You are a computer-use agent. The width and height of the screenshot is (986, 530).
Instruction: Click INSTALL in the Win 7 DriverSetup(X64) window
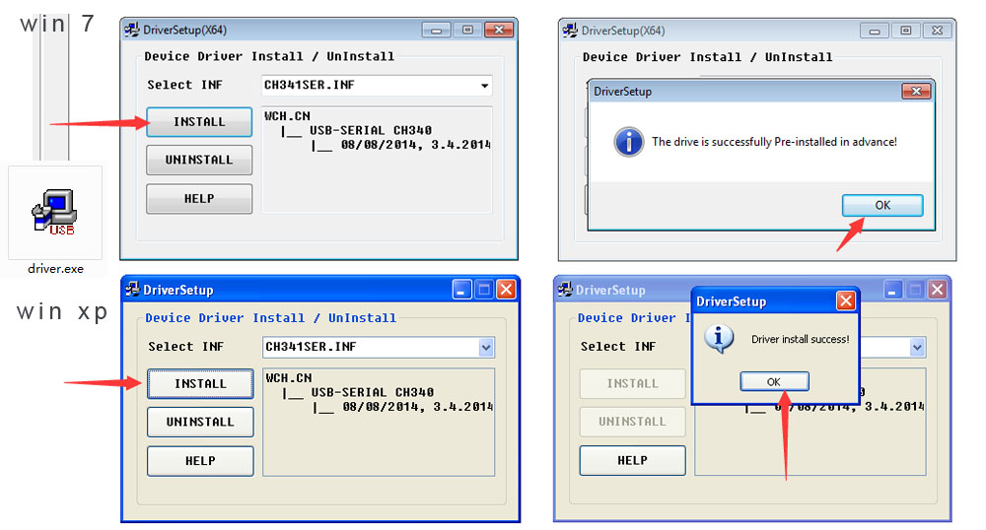(x=199, y=122)
